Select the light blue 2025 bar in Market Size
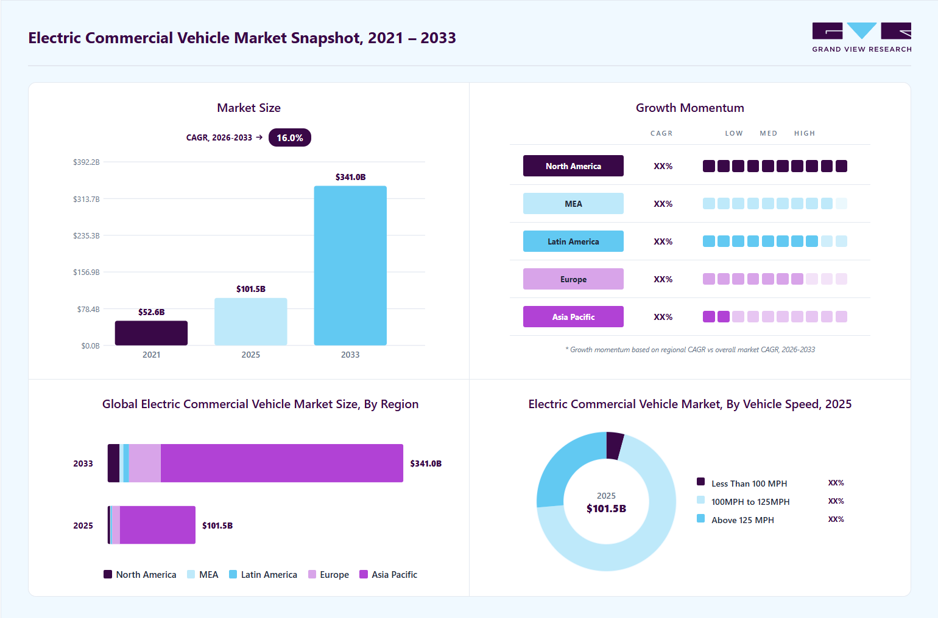Image resolution: width=938 pixels, height=618 pixels. (x=251, y=322)
